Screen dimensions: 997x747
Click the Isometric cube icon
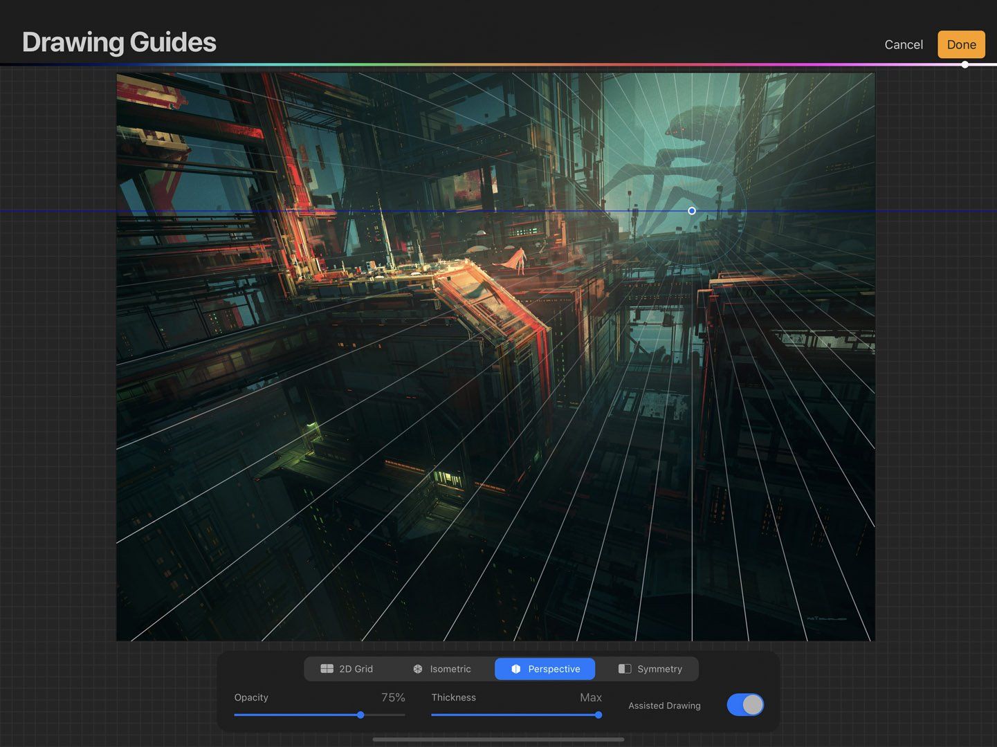[x=418, y=669]
